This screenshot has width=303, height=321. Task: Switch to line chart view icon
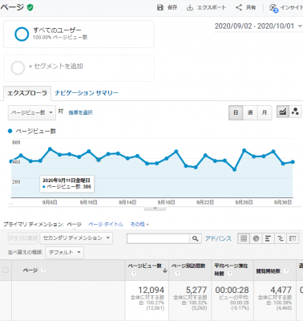tap(283, 112)
